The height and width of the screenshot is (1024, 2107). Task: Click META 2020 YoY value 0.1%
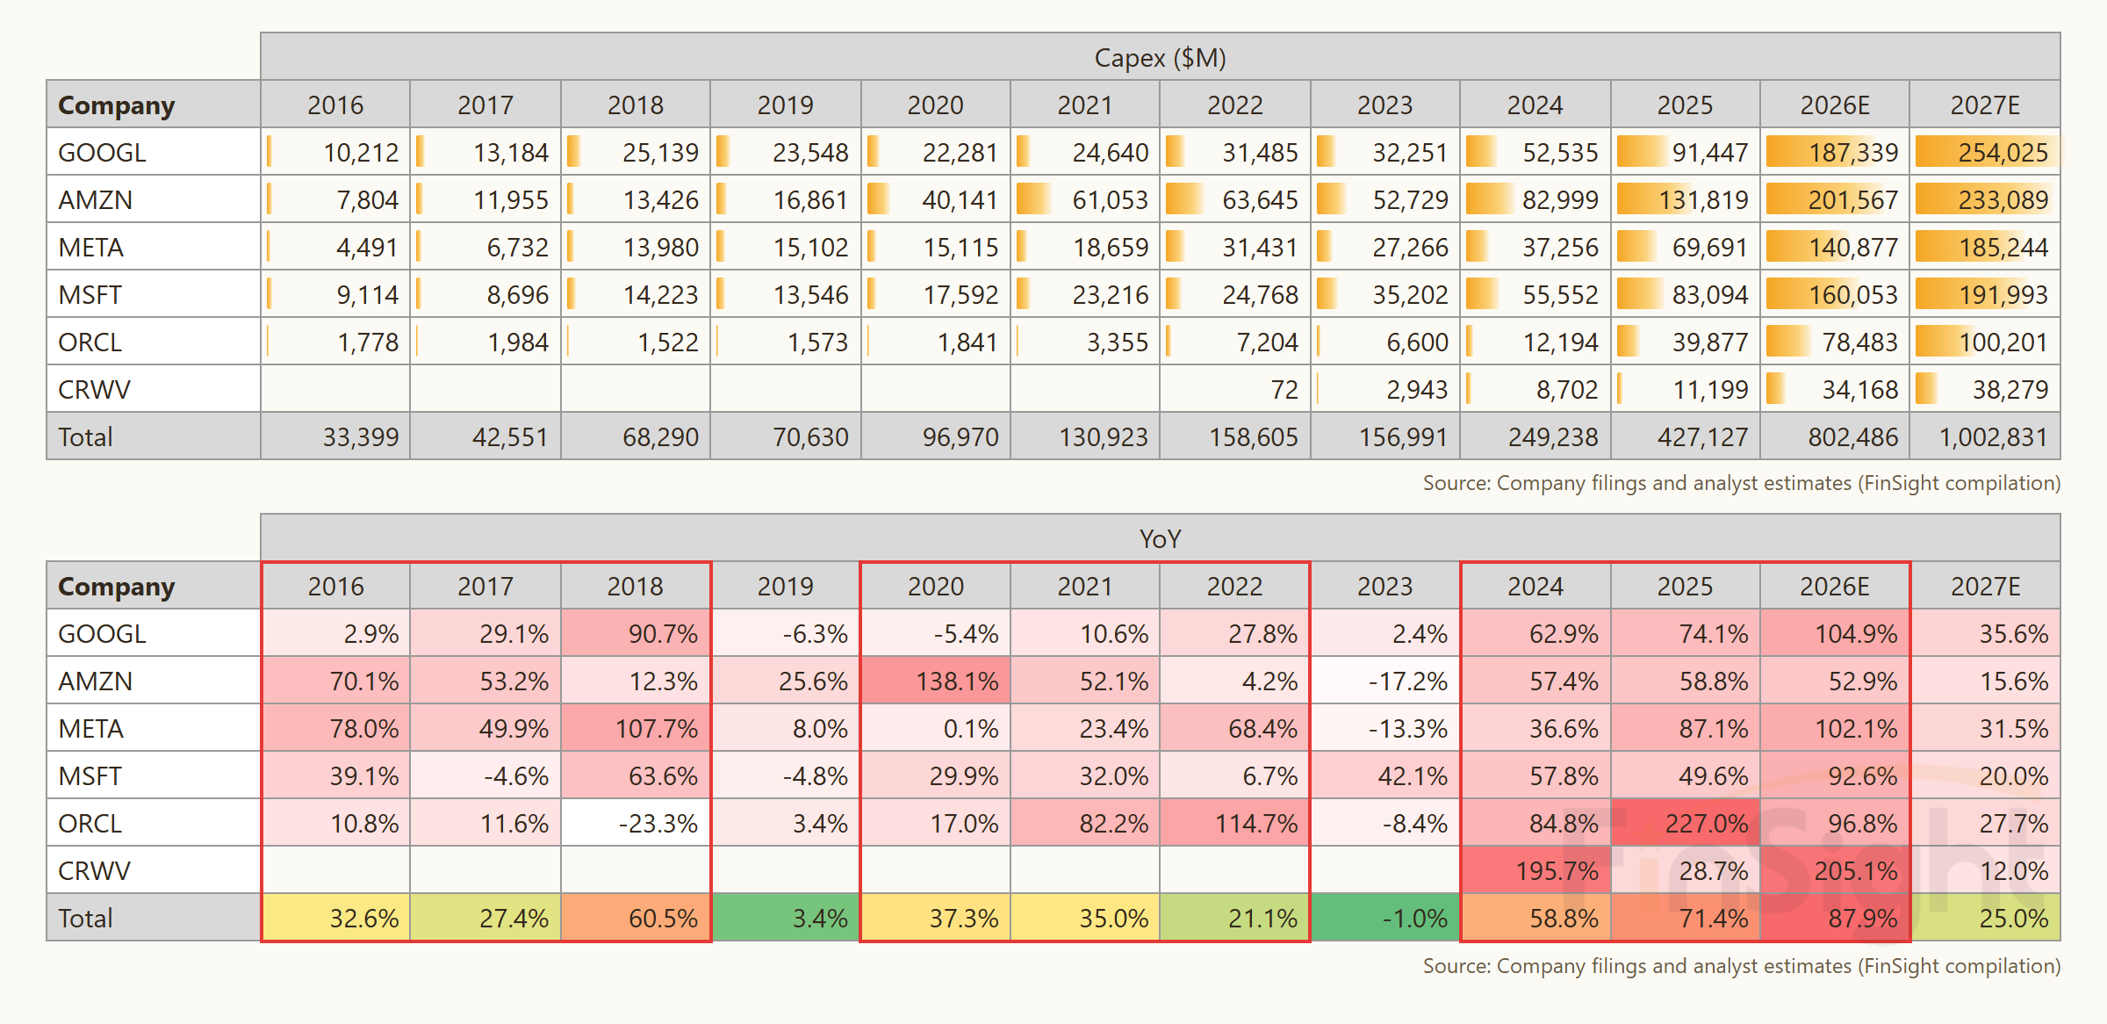[x=971, y=728]
